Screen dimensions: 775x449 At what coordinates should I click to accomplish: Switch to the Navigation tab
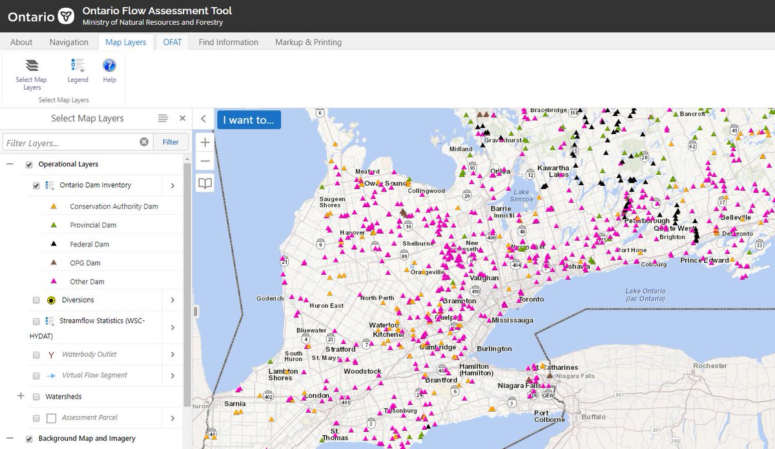click(x=69, y=42)
